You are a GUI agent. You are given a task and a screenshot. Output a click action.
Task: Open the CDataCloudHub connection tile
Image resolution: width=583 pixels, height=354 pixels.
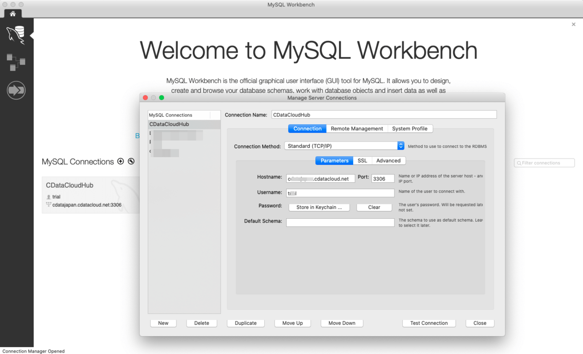(91, 195)
